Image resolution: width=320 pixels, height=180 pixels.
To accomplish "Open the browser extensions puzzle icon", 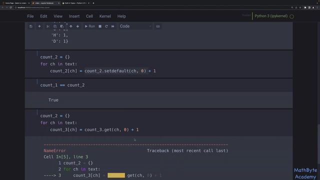I will [x=305, y=7].
